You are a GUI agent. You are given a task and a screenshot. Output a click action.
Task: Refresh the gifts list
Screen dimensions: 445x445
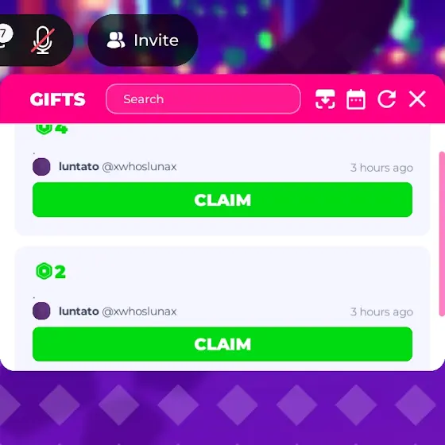(x=386, y=99)
